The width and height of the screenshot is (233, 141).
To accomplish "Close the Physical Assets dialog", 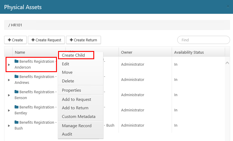I will point(228,6).
